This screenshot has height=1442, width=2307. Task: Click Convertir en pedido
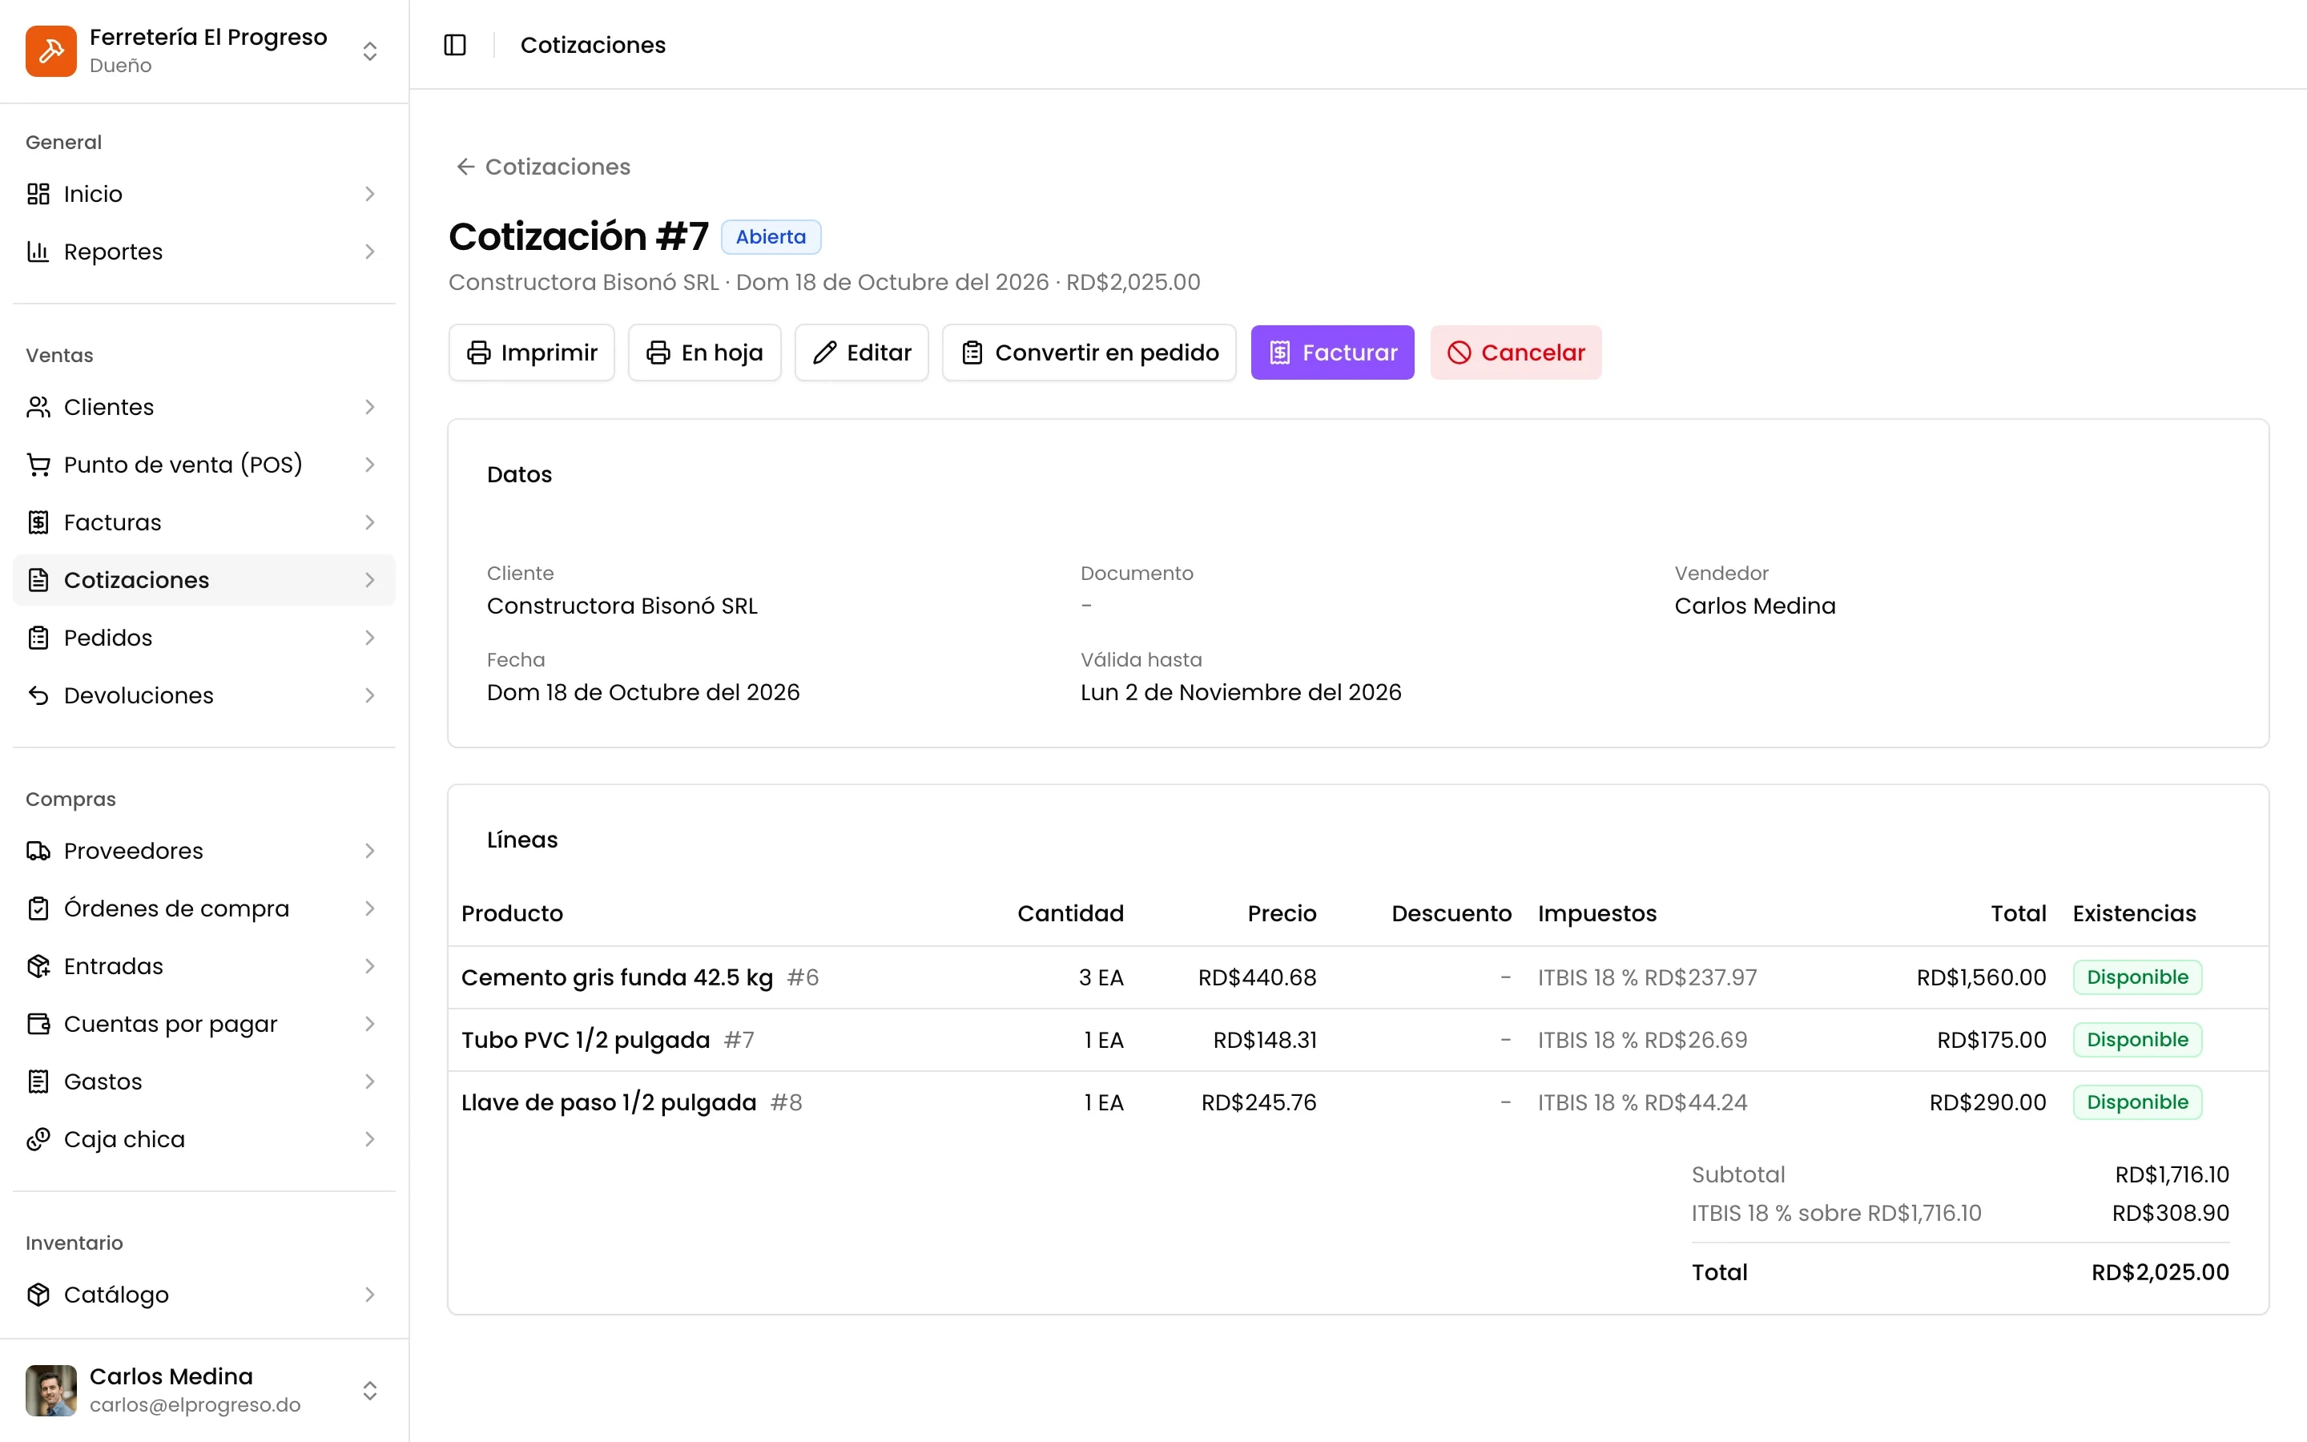coord(1089,352)
